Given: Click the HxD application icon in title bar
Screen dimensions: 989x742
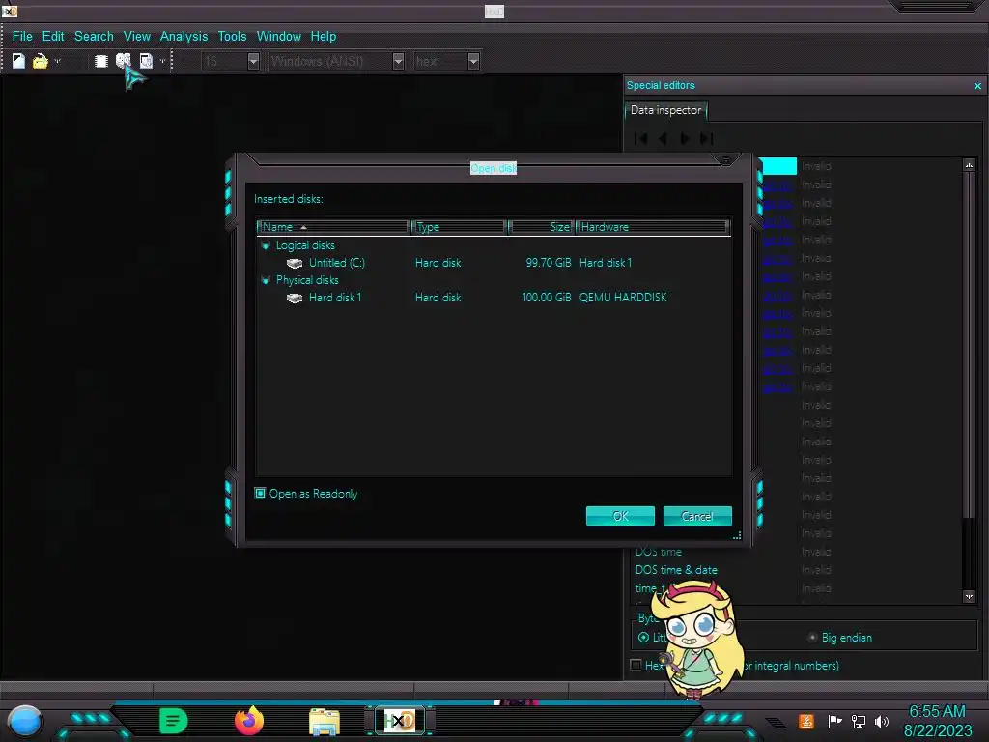Looking at the screenshot, I should 10,11.
